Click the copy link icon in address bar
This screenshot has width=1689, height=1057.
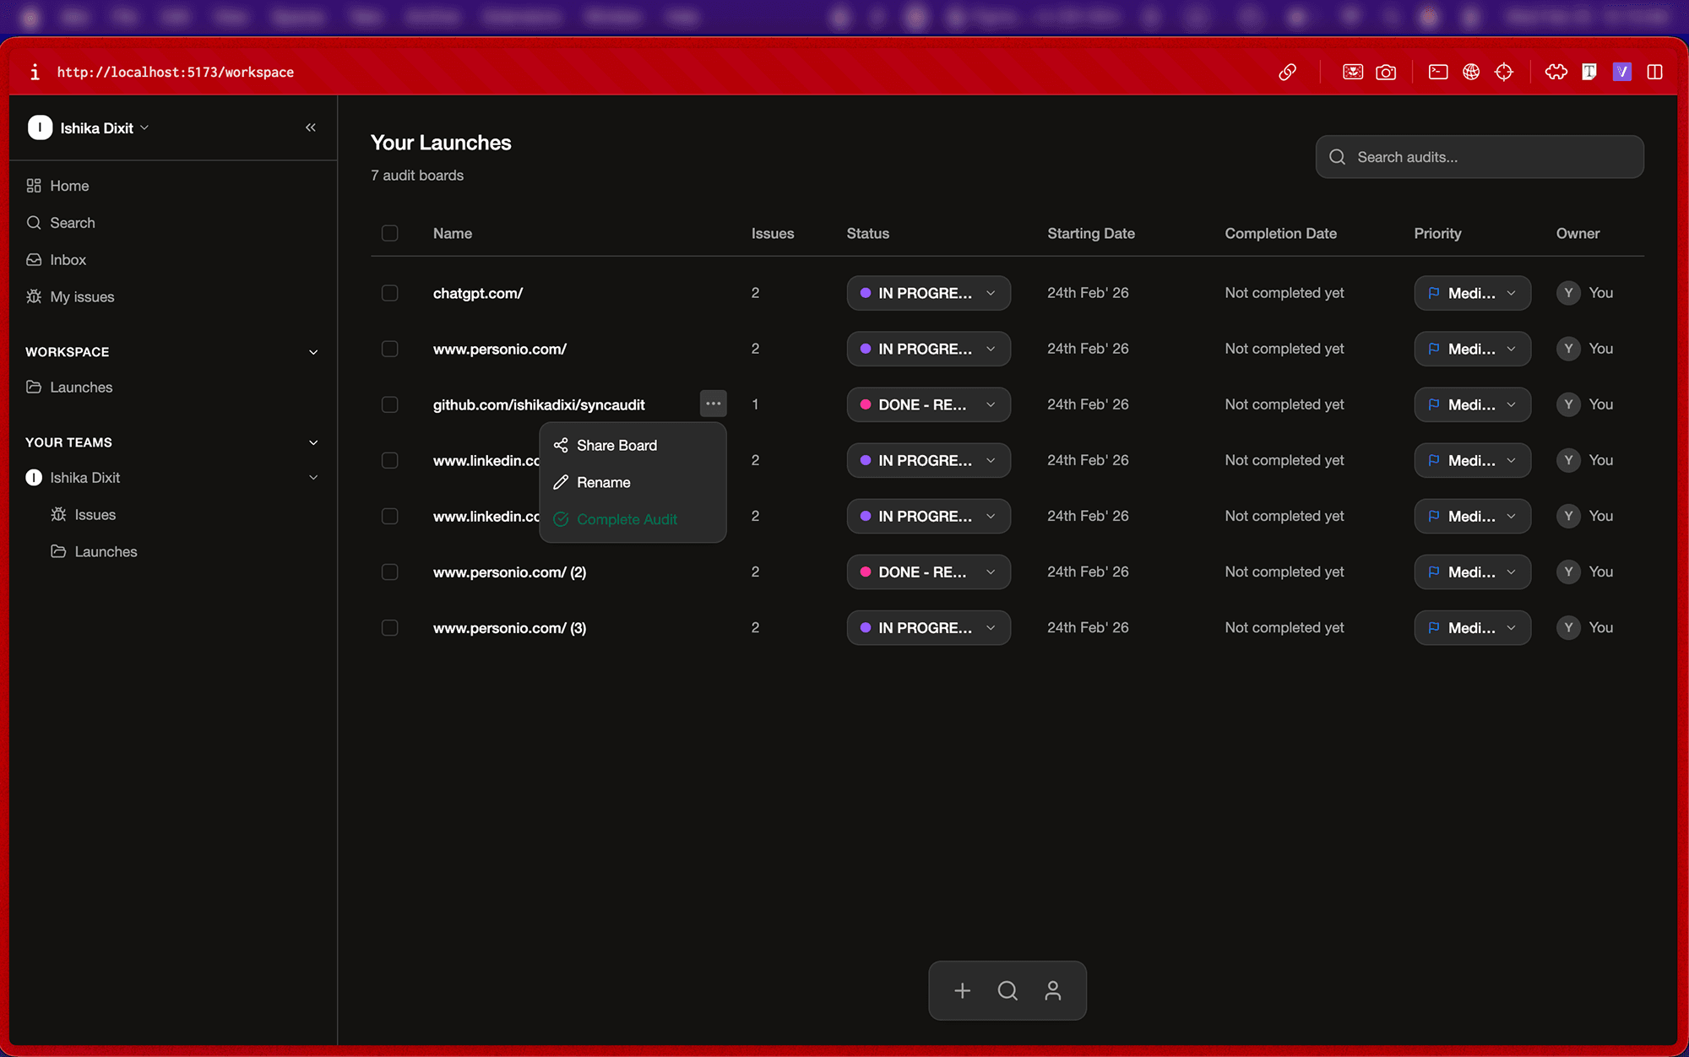point(1287,72)
